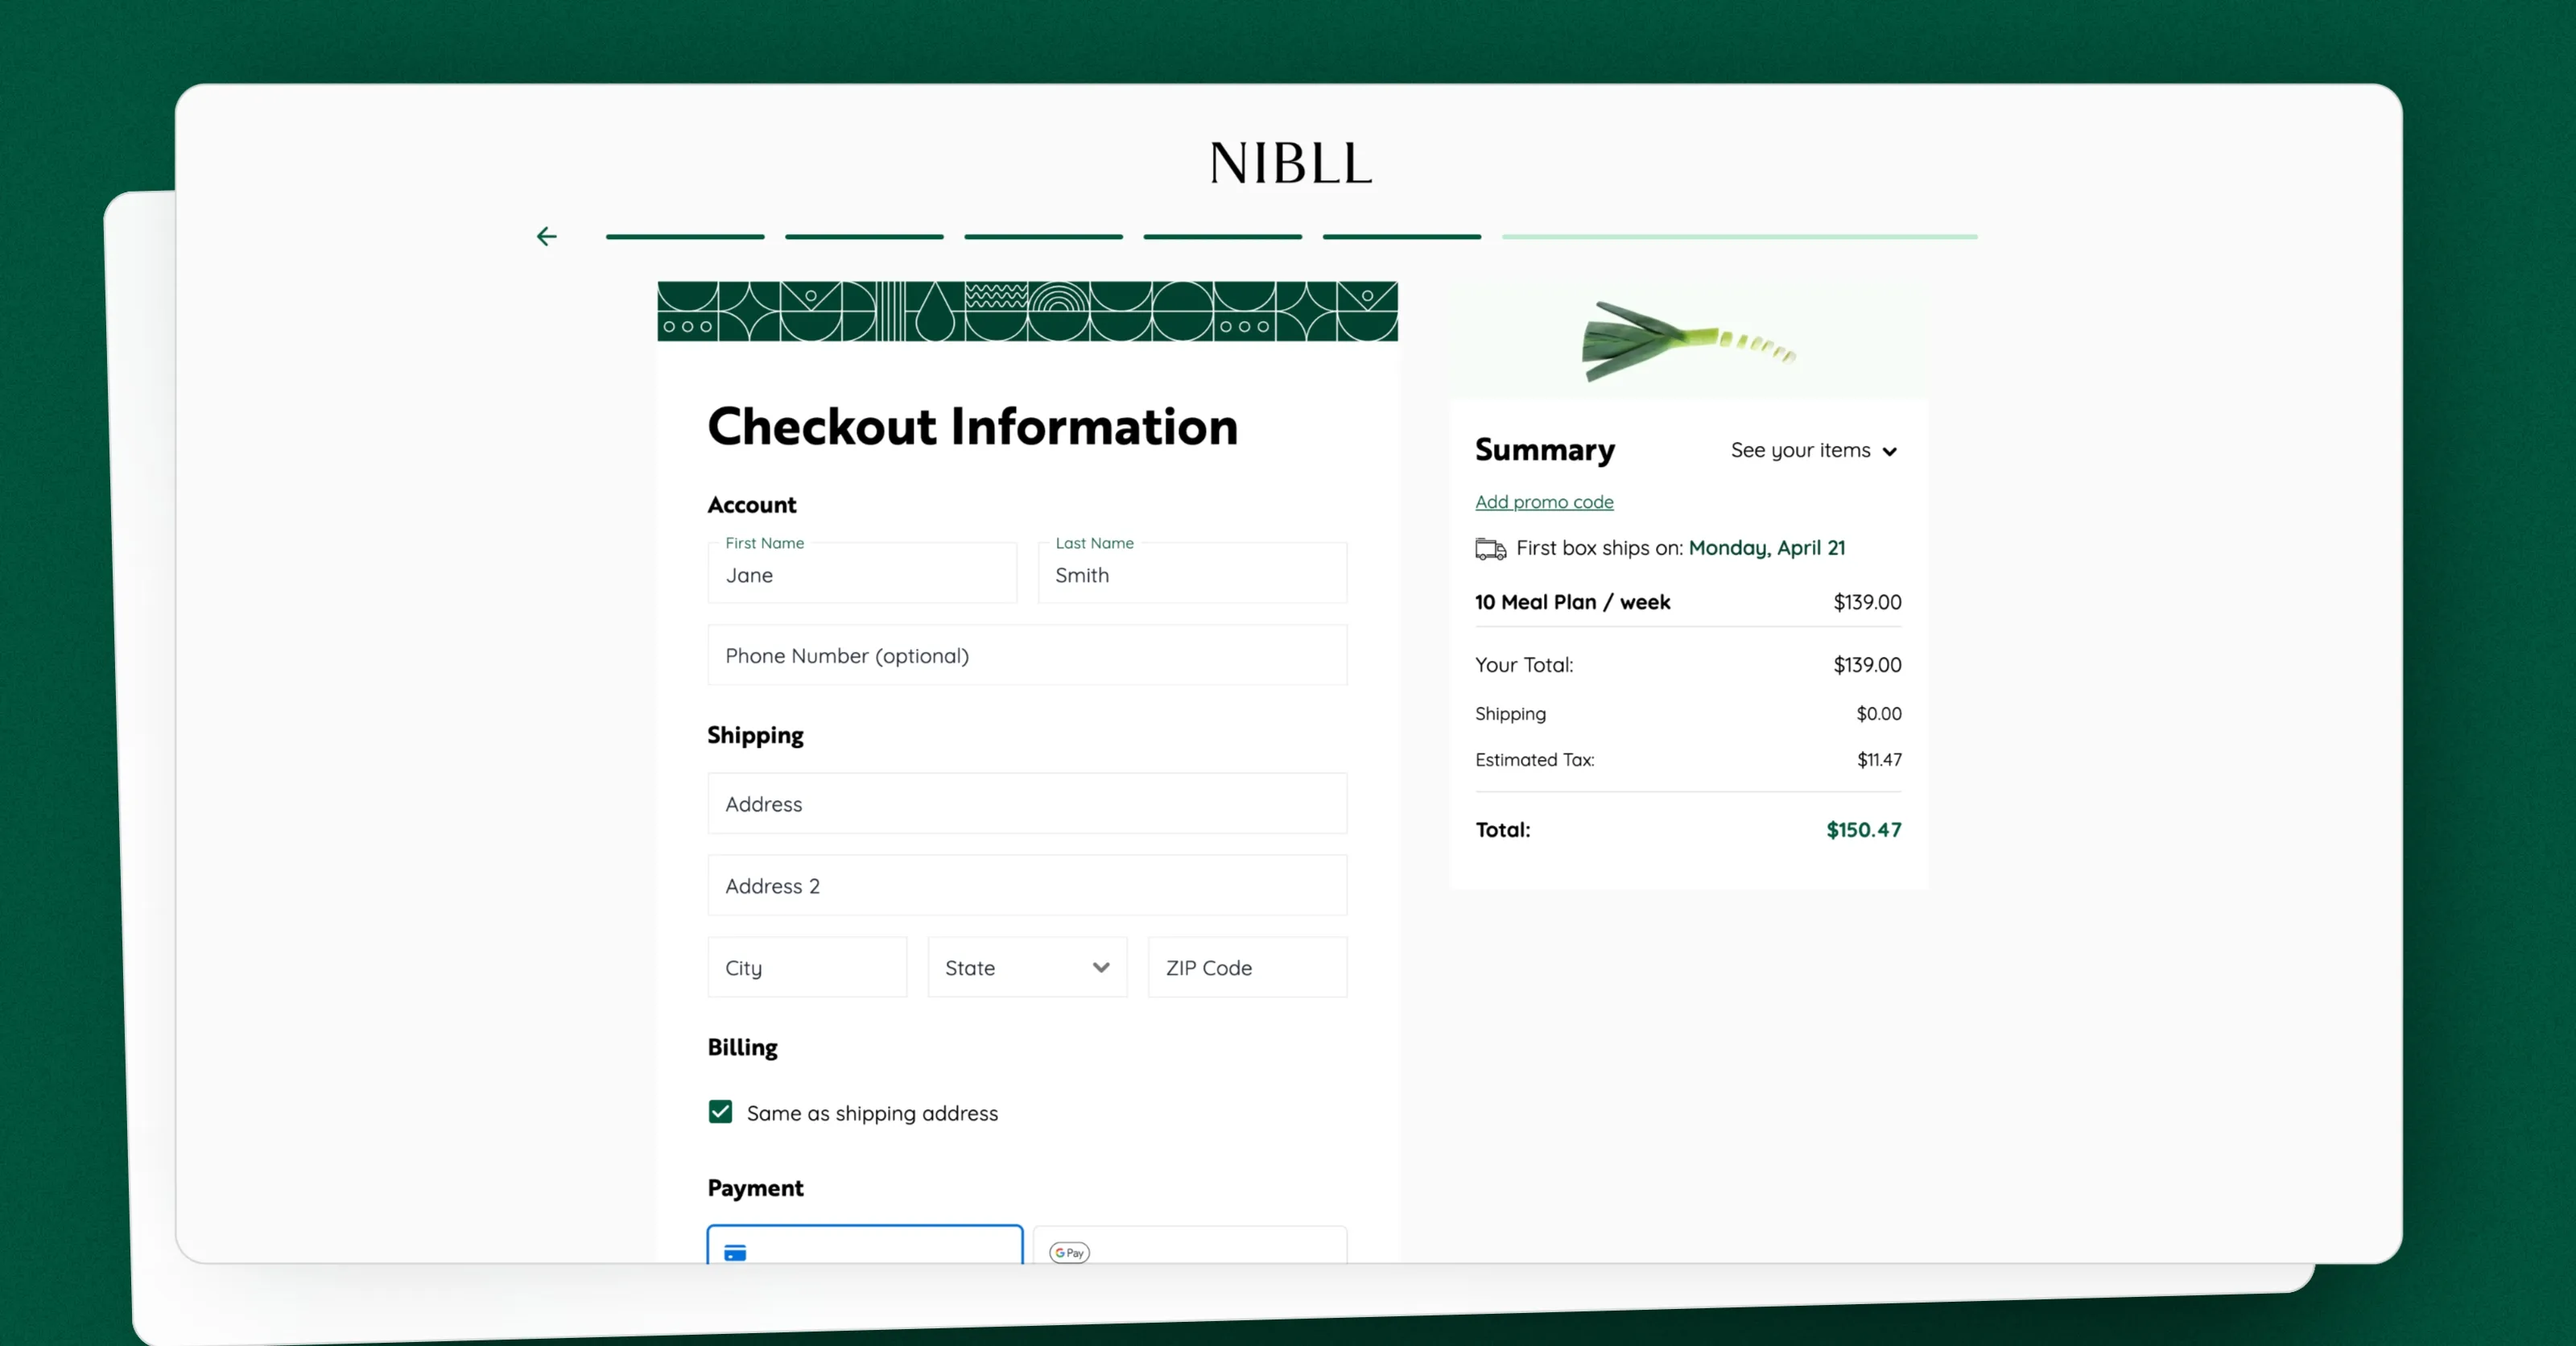Click the leek product image

pos(1689,341)
